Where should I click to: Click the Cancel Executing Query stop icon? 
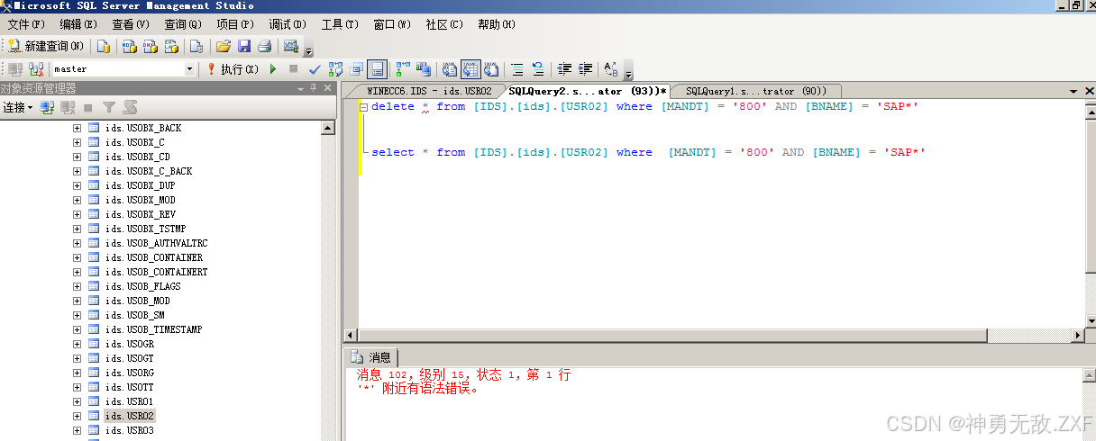point(293,68)
